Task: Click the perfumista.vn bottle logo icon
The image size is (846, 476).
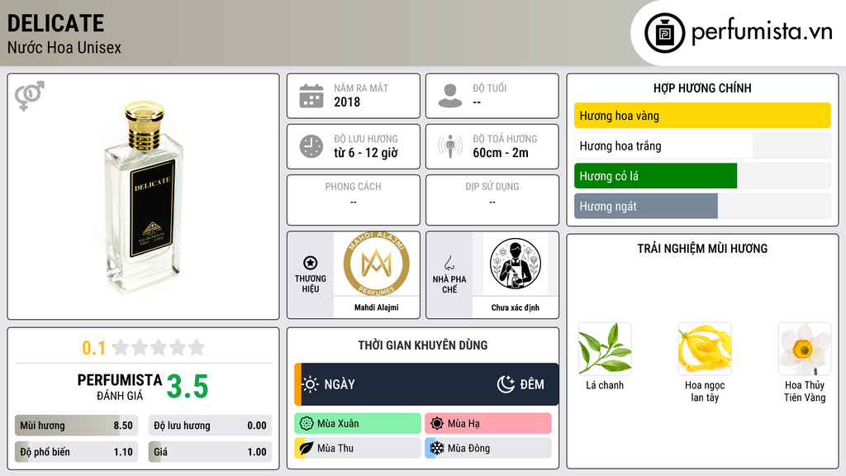Action: coord(664,33)
